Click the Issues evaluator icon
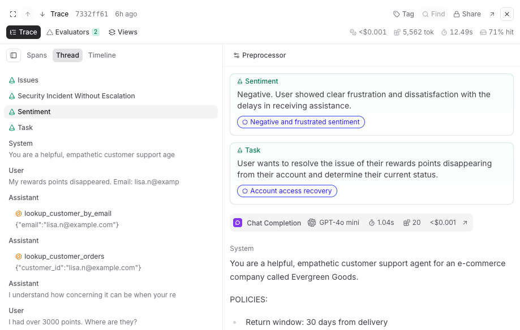This screenshot has height=330, width=520. click(12, 80)
